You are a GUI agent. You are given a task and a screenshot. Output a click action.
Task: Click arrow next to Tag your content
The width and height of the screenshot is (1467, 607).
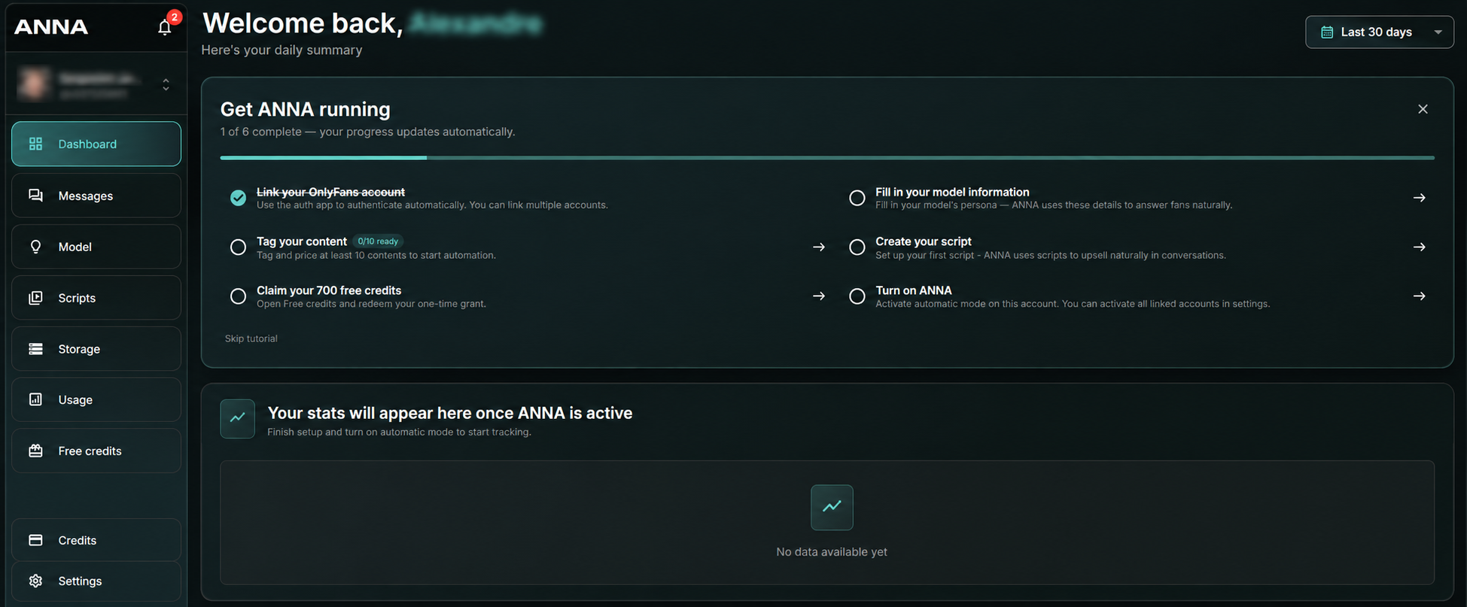point(819,247)
